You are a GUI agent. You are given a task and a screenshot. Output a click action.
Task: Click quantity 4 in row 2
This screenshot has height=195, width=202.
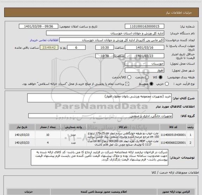[x=48, y=142]
